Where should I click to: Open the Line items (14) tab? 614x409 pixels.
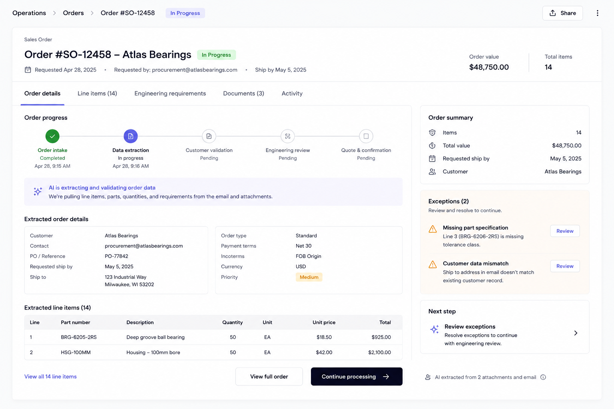tap(97, 93)
